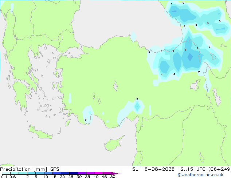This screenshot has width=231, height=178.
Task: Click the 0.5–1 mm legend color swatch
Action: point(15,173)
